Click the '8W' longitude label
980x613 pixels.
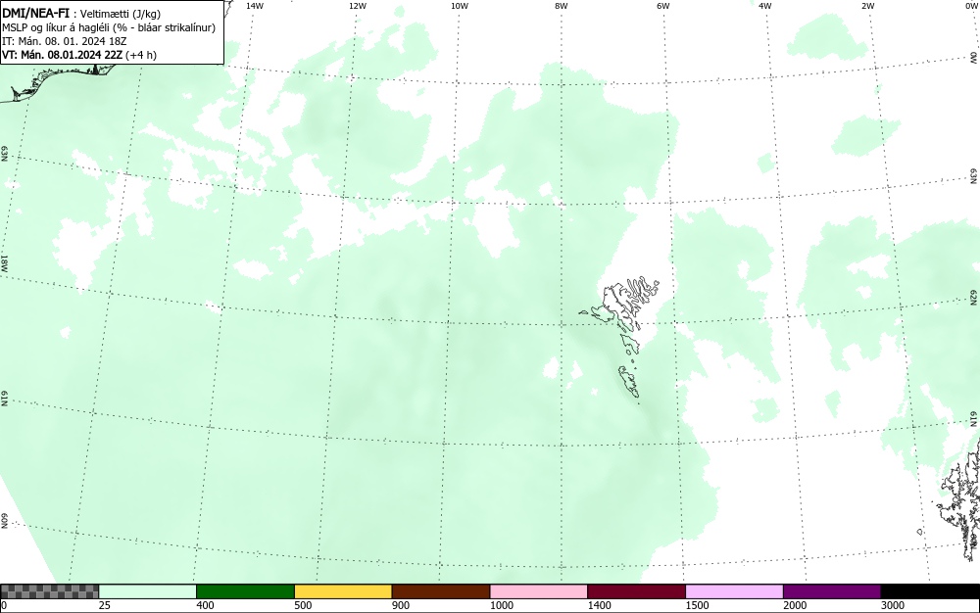[561, 6]
